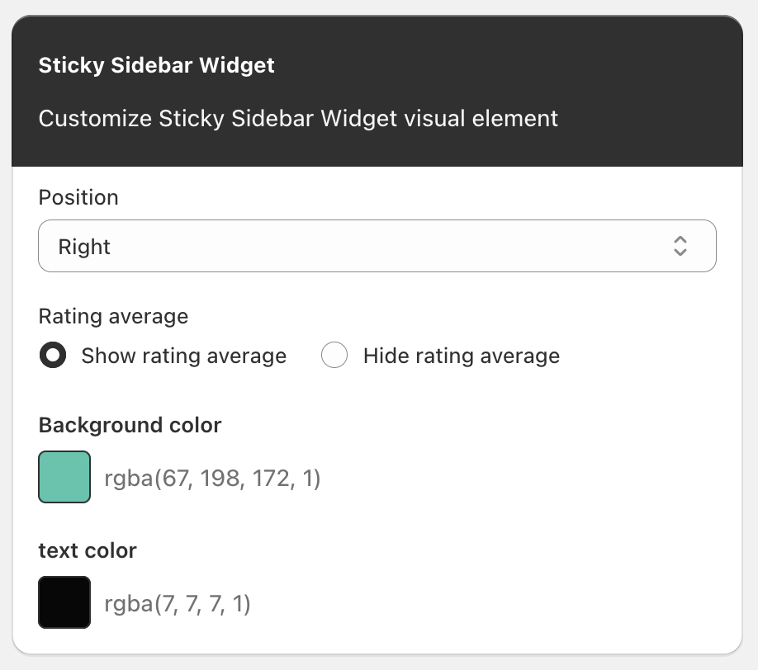This screenshot has height=670, width=758.
Task: Open the black text color swatch
Action: point(64,602)
